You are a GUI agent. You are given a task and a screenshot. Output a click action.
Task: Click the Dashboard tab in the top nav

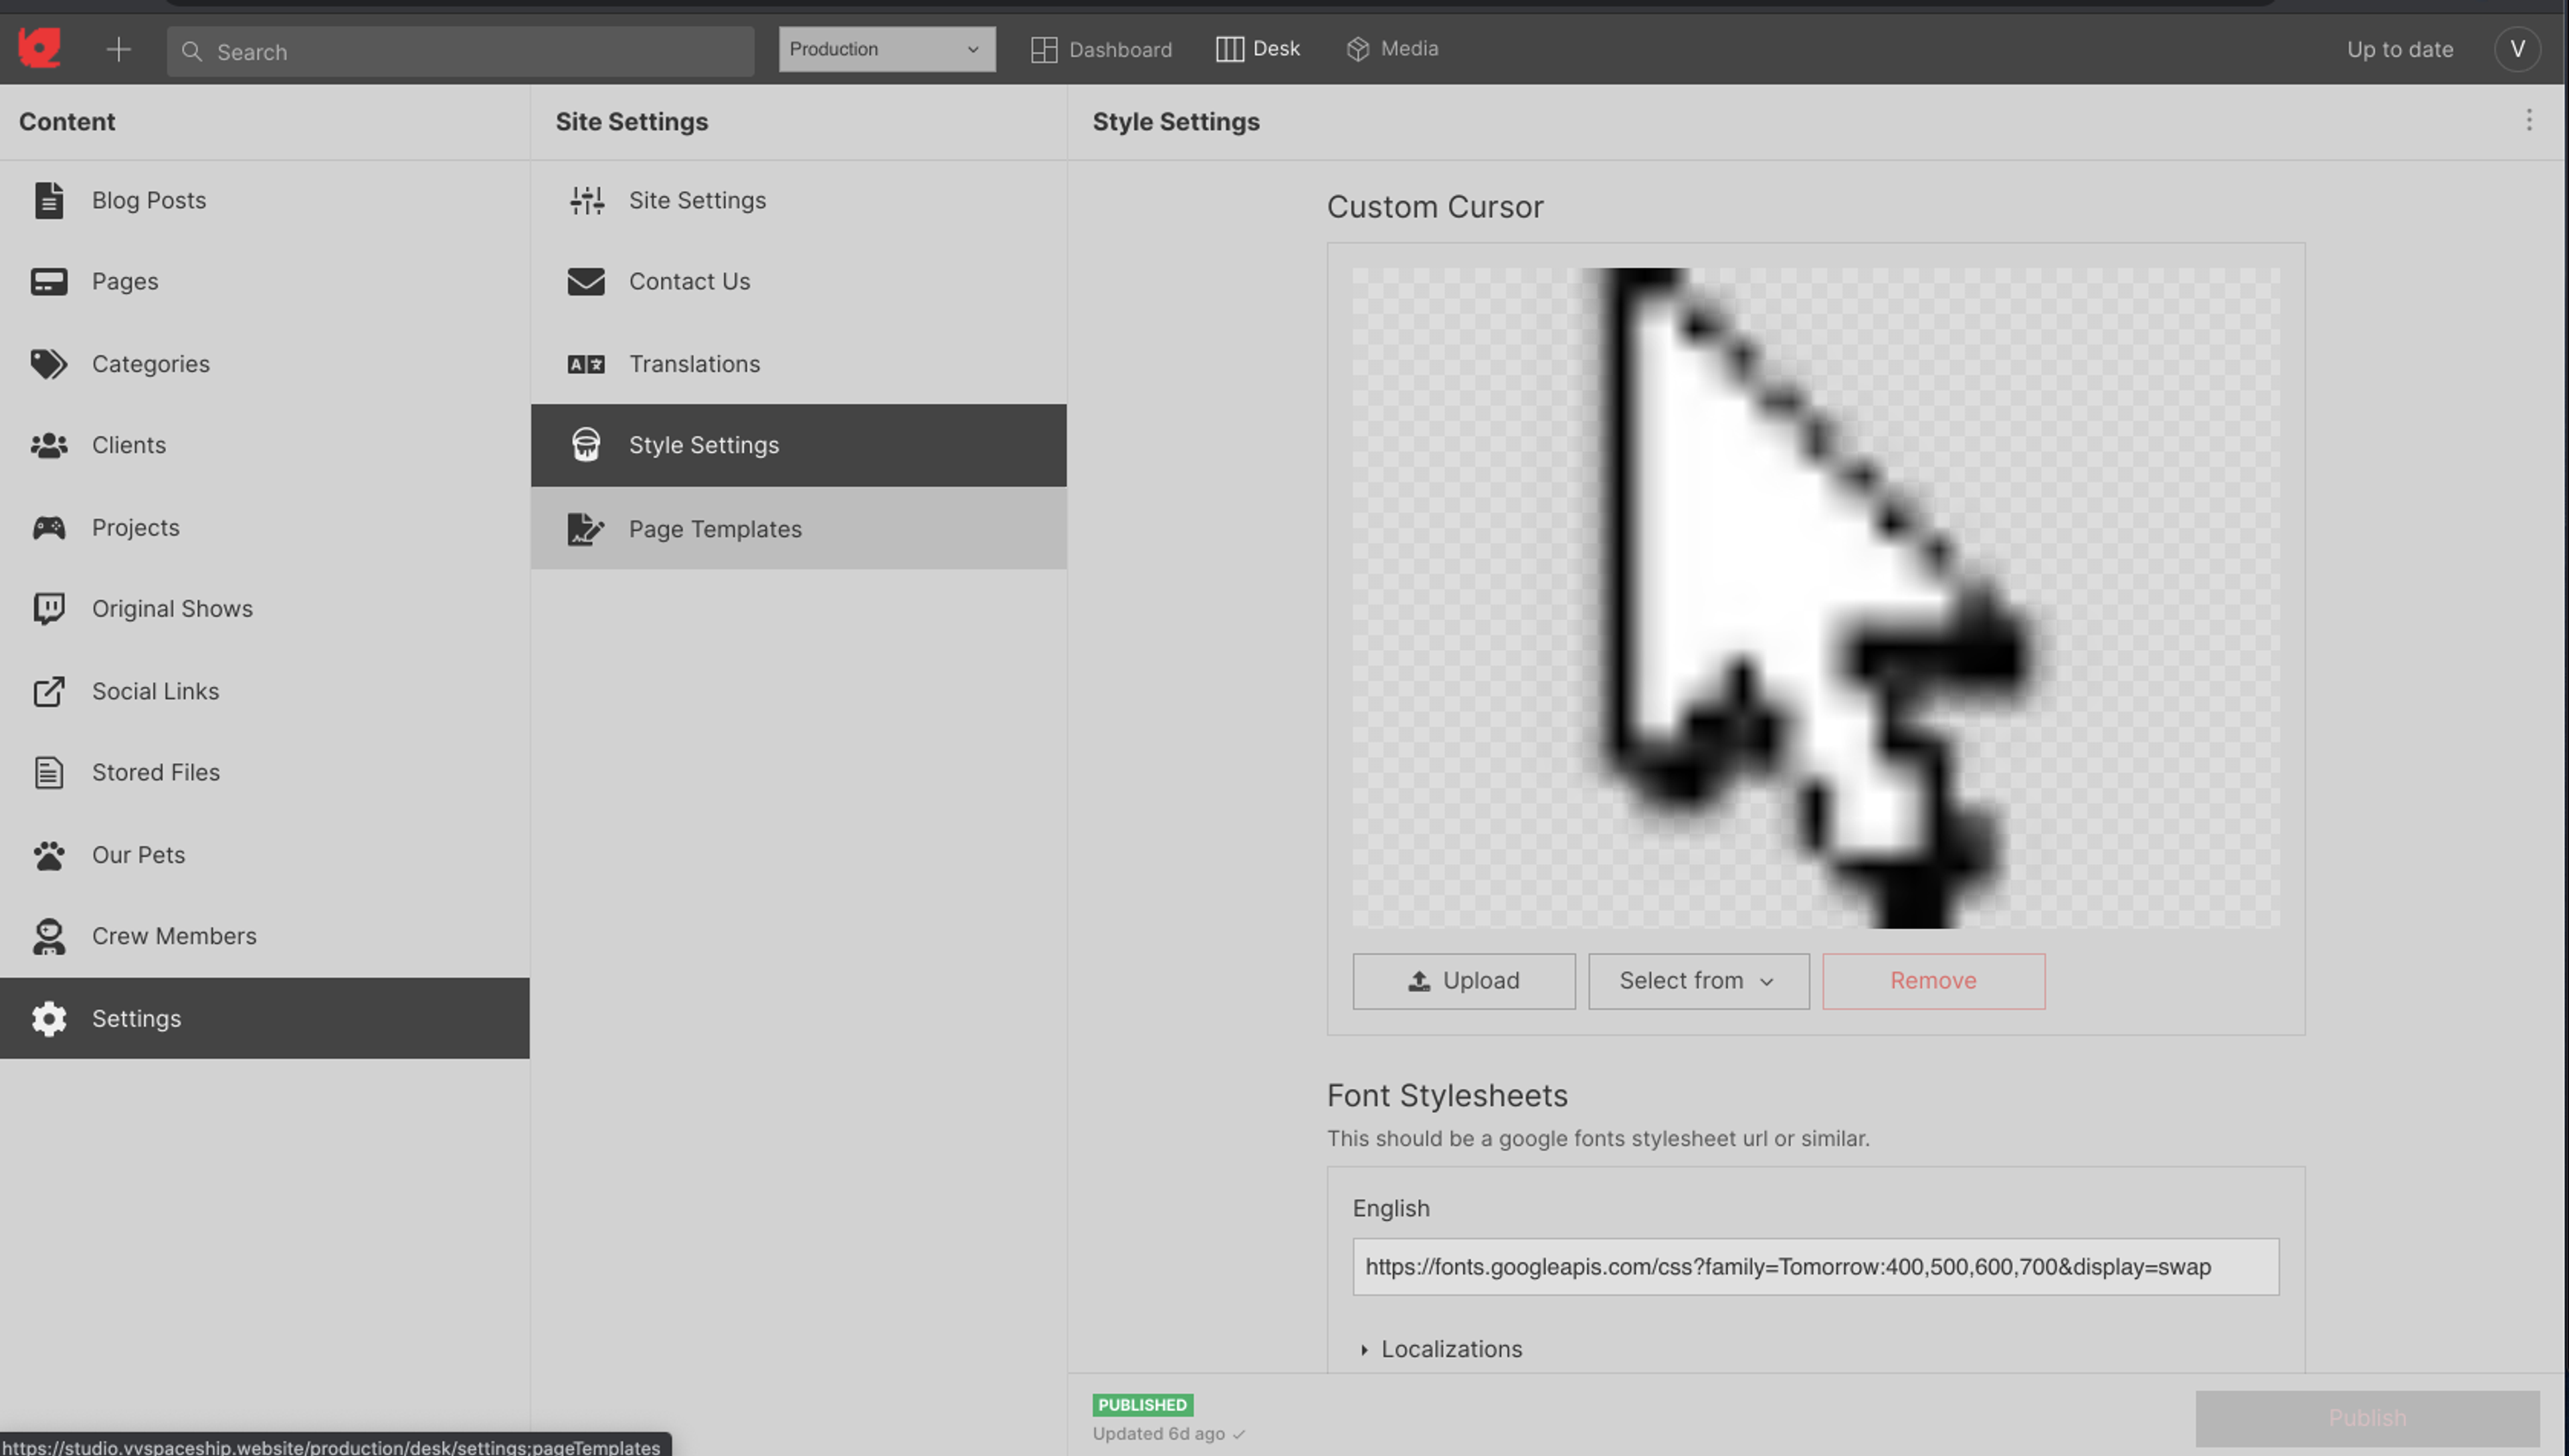tap(1101, 47)
